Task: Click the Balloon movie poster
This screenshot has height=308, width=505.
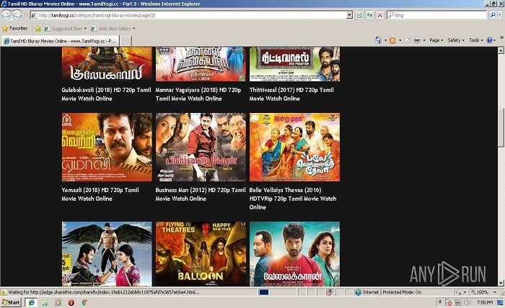Action: coord(201,254)
